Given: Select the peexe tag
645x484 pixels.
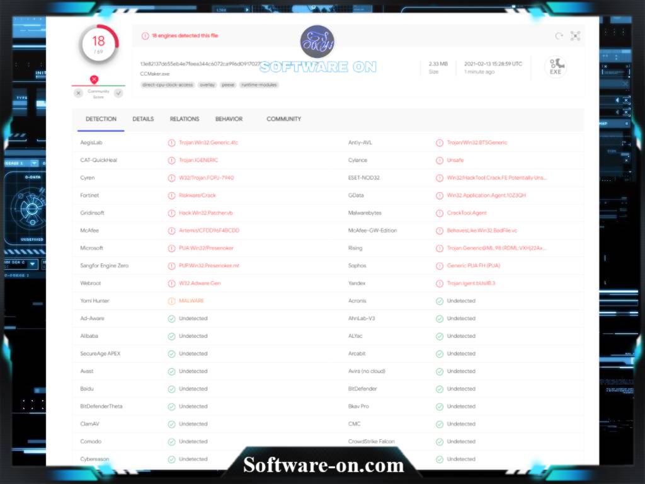Looking at the screenshot, I should point(227,84).
